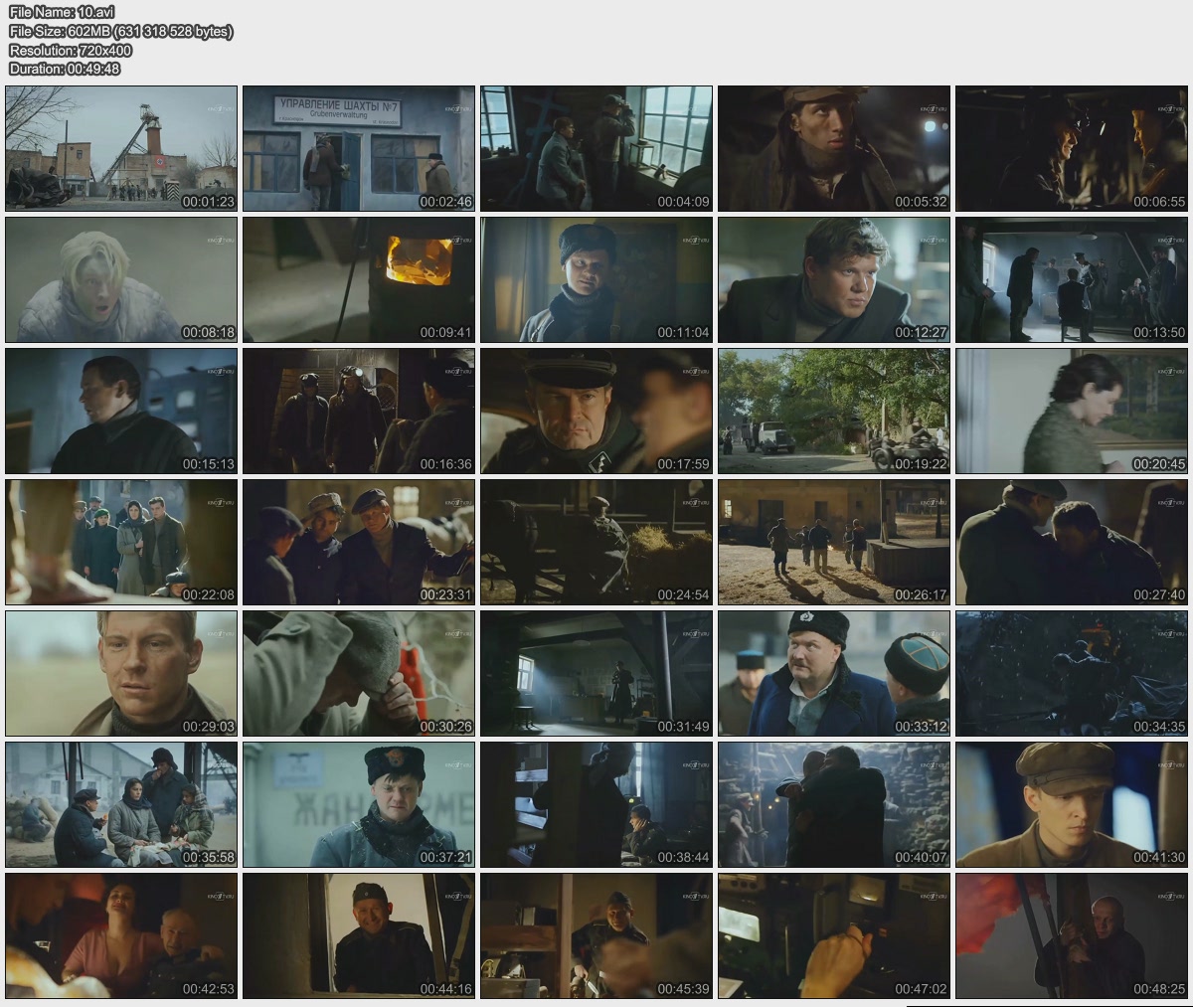Select the officer in cap frame at 00:17:59
The height and width of the screenshot is (1007, 1193).
pos(596,411)
